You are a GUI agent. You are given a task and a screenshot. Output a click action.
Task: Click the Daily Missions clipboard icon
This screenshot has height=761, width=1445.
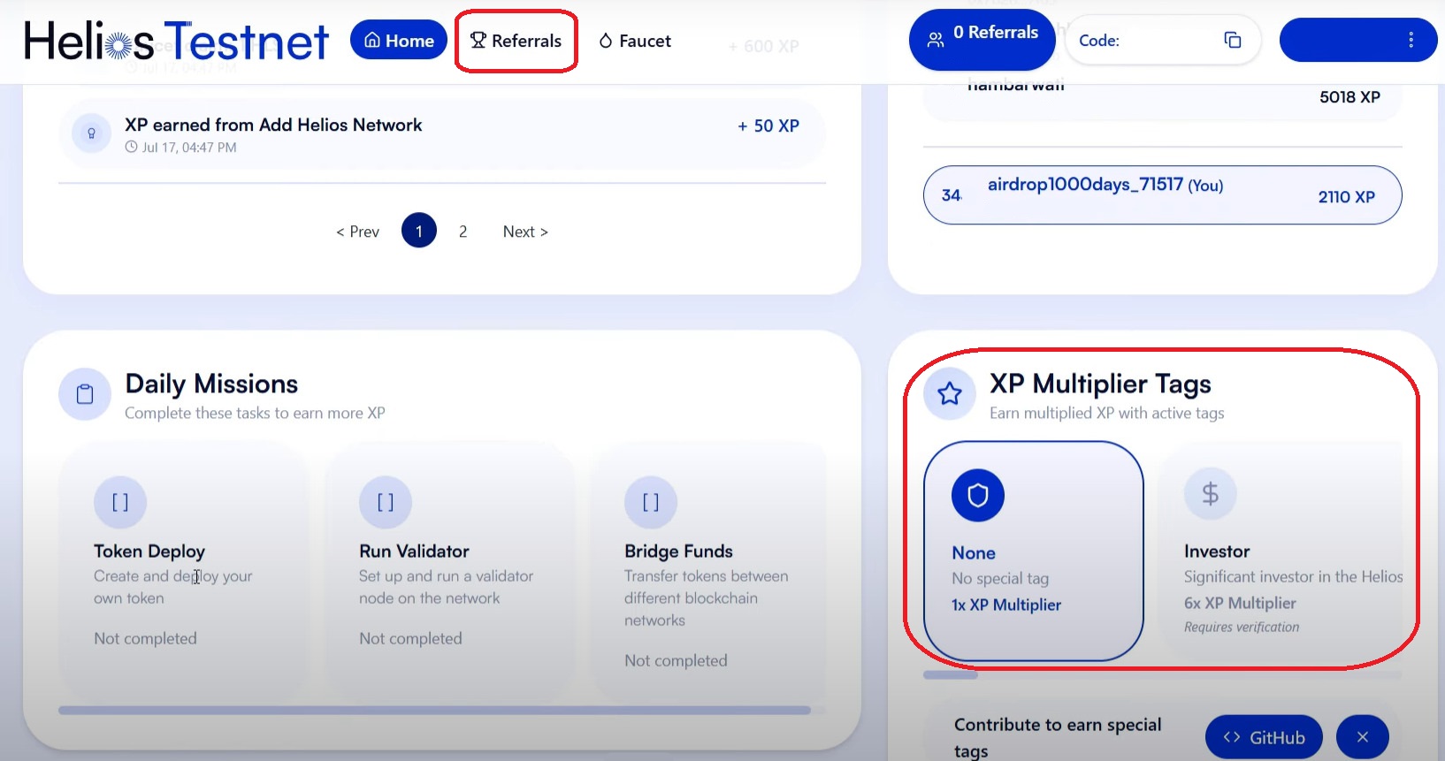85,394
